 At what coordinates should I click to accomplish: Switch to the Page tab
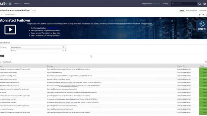pyautogui.click(x=182, y=10)
